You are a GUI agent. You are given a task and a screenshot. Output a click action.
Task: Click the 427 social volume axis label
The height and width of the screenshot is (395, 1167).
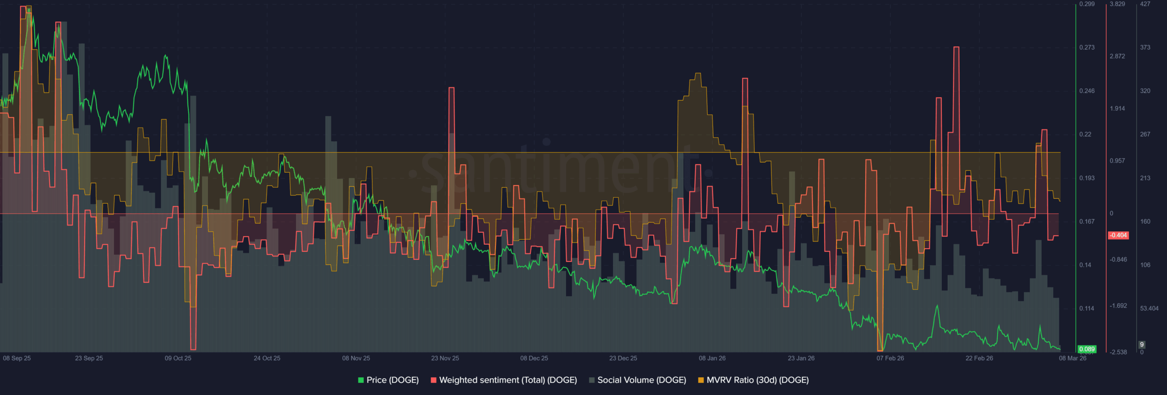coord(1145,4)
